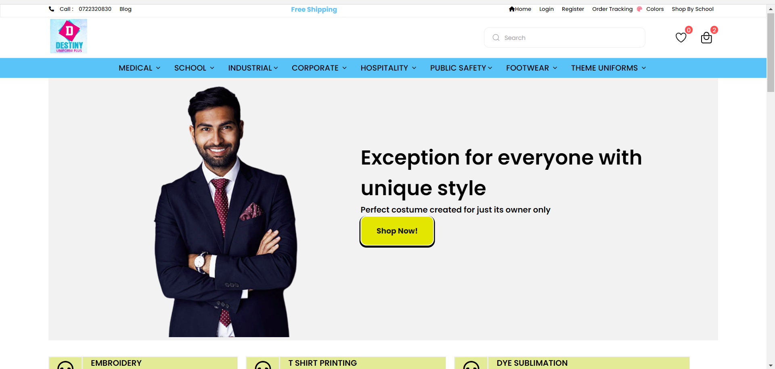Screen dimensions: 775x369
Task: Click the Embroidery smiley icon
Action: (65, 365)
